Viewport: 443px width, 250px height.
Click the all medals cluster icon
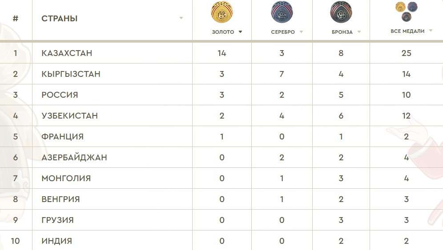[406, 11]
